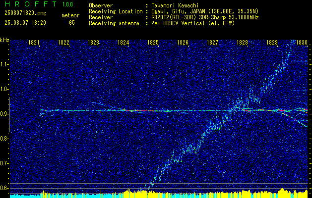
Task: Click the 0.6 frequency axis label
Action: tap(3, 188)
